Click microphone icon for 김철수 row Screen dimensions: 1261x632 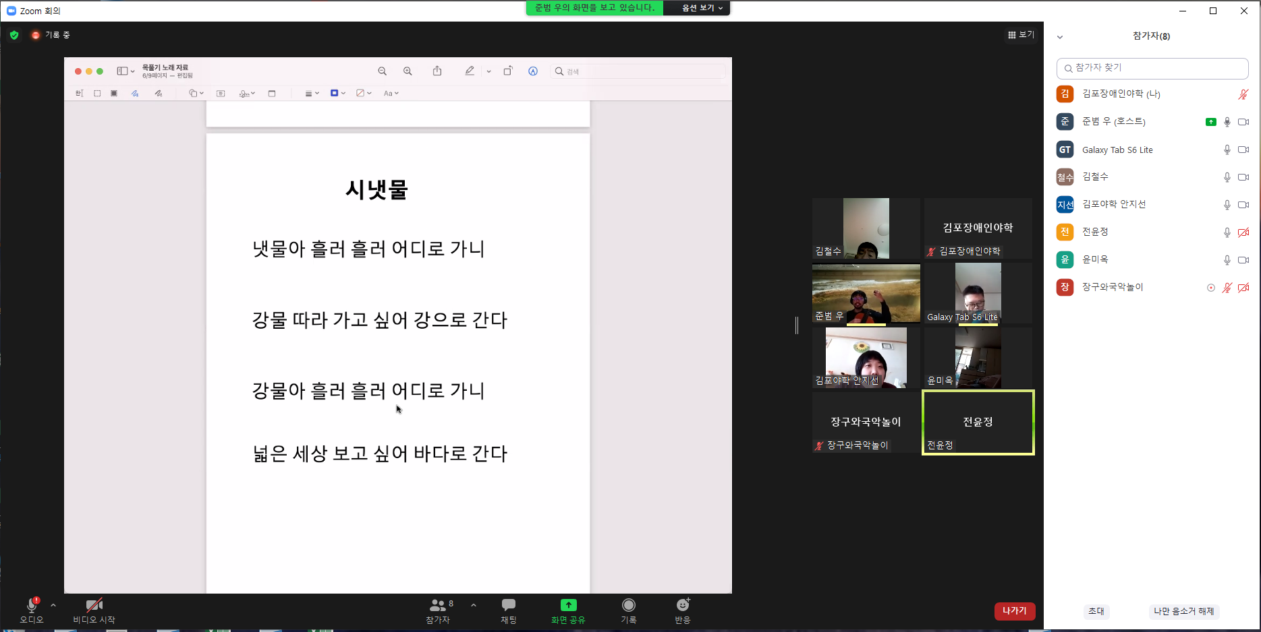[1227, 177]
